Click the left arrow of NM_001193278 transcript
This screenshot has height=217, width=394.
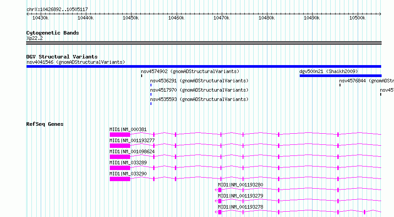(x=216, y=212)
